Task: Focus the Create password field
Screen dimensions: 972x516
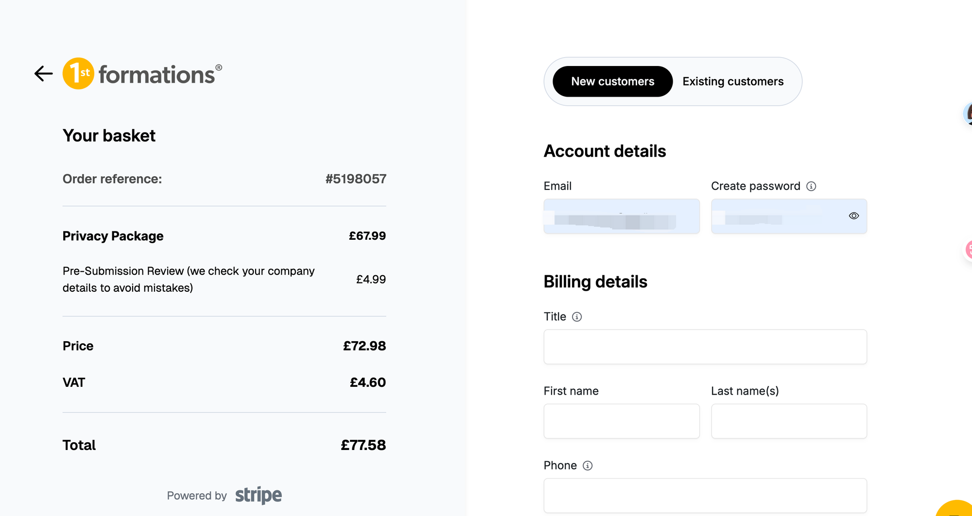Action: point(789,216)
